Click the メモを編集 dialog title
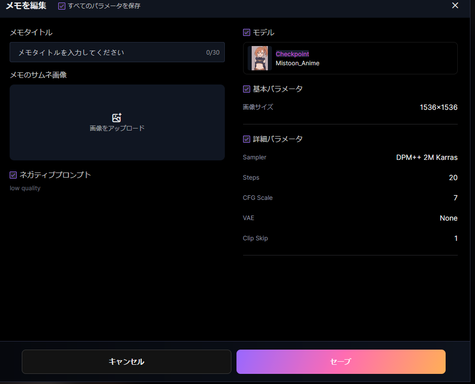This screenshot has height=384, width=475. pos(26,6)
